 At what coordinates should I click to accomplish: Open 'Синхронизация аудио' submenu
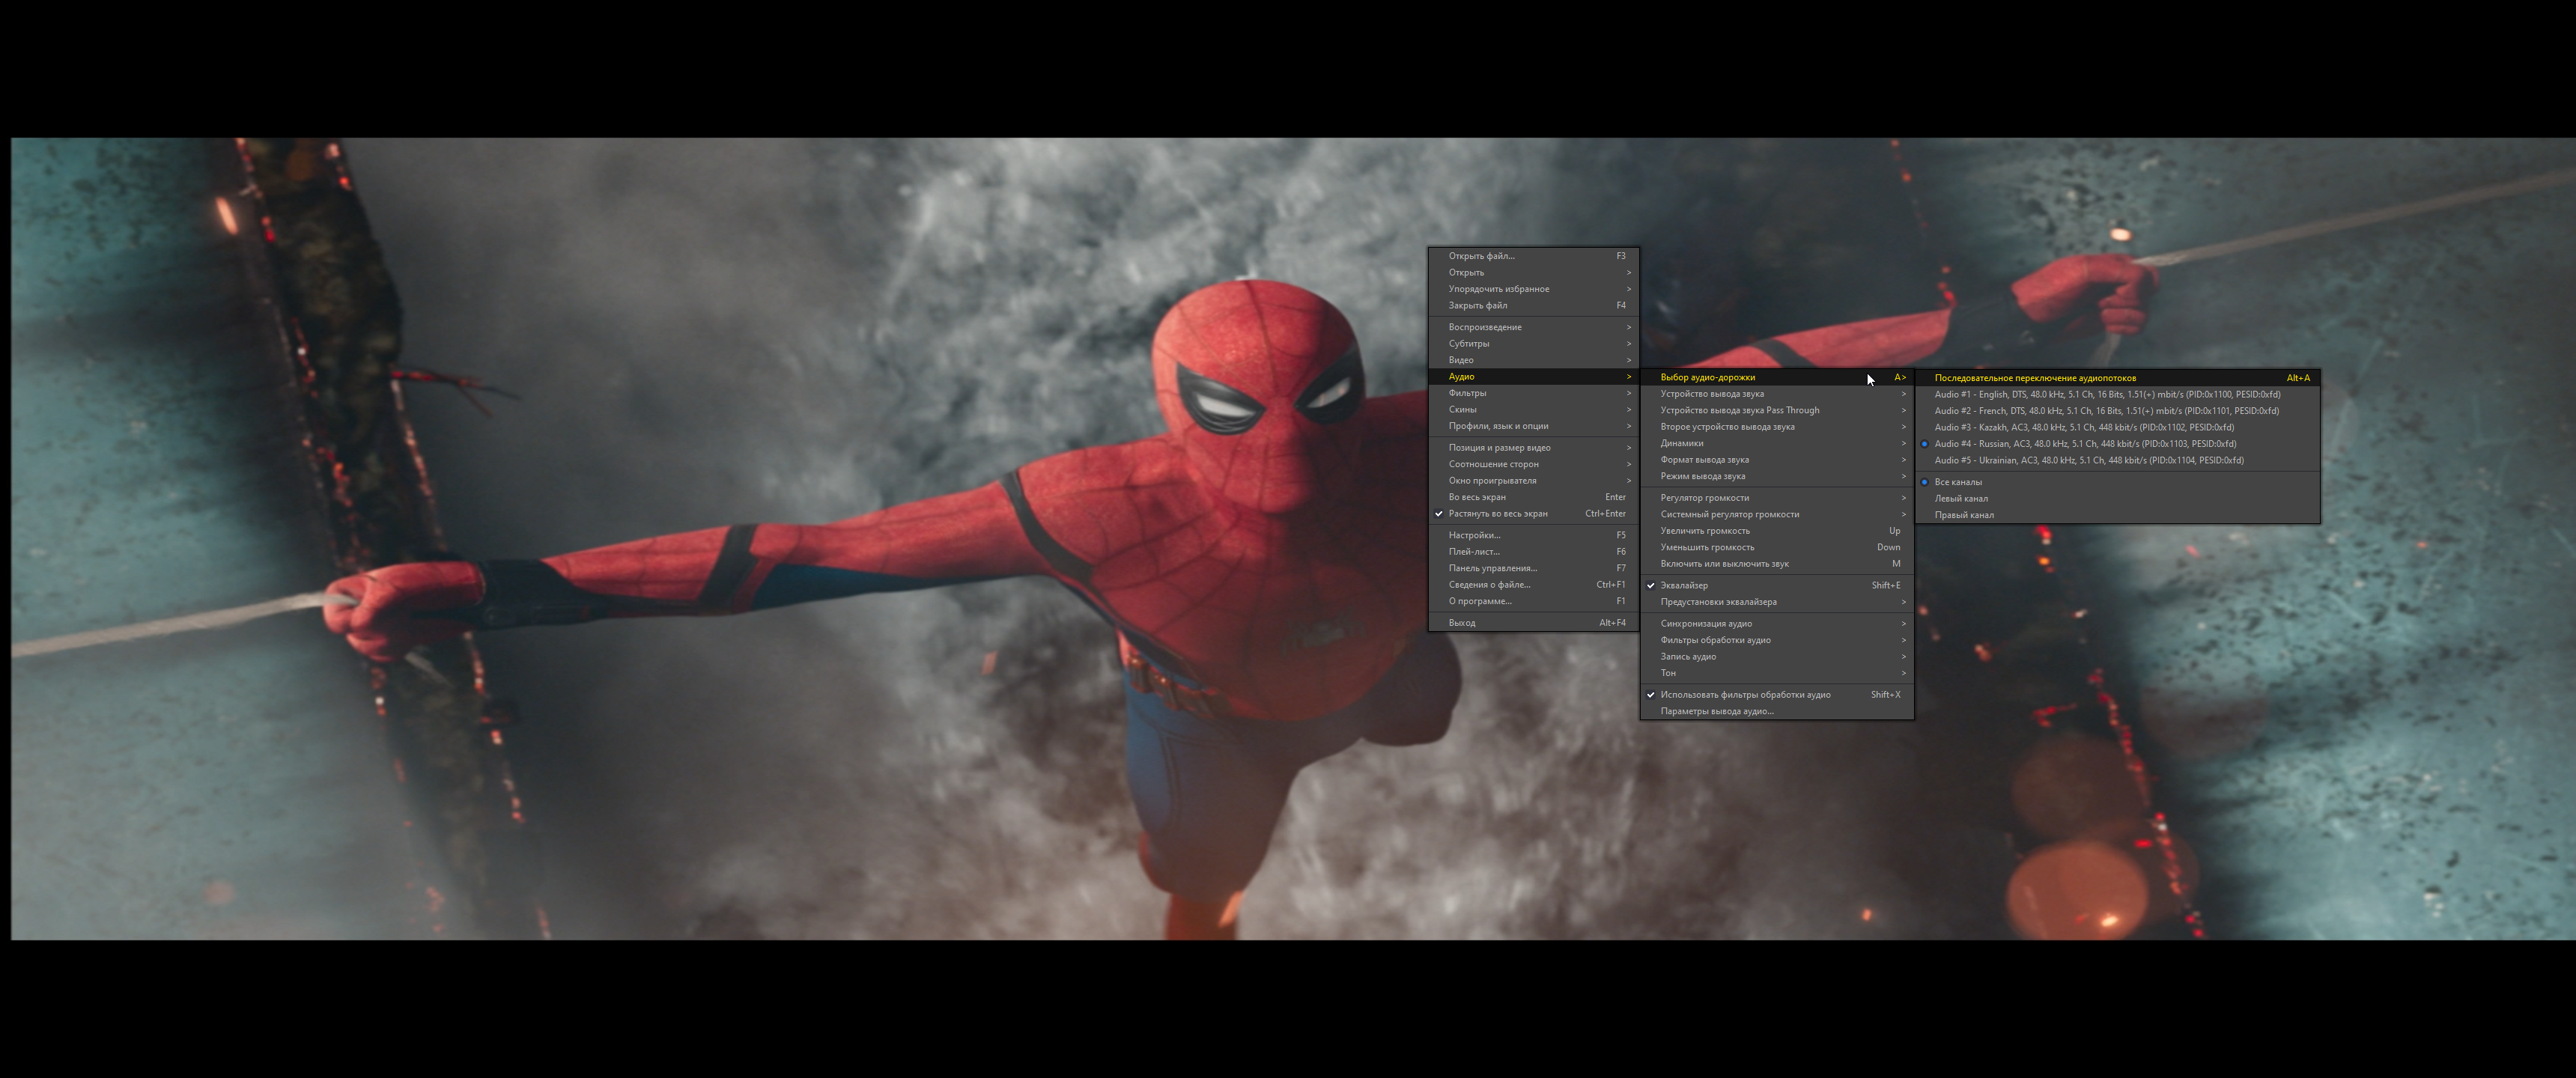pyautogui.click(x=1706, y=623)
